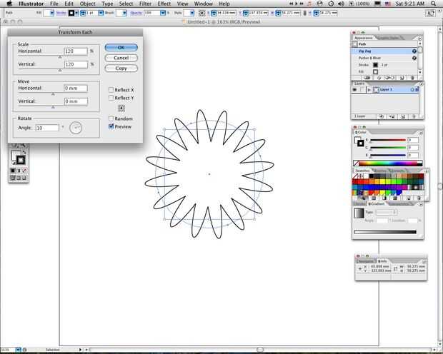Click make clipping mask icon in Layers panel
The width and height of the screenshot is (443, 354).
tap(382, 116)
